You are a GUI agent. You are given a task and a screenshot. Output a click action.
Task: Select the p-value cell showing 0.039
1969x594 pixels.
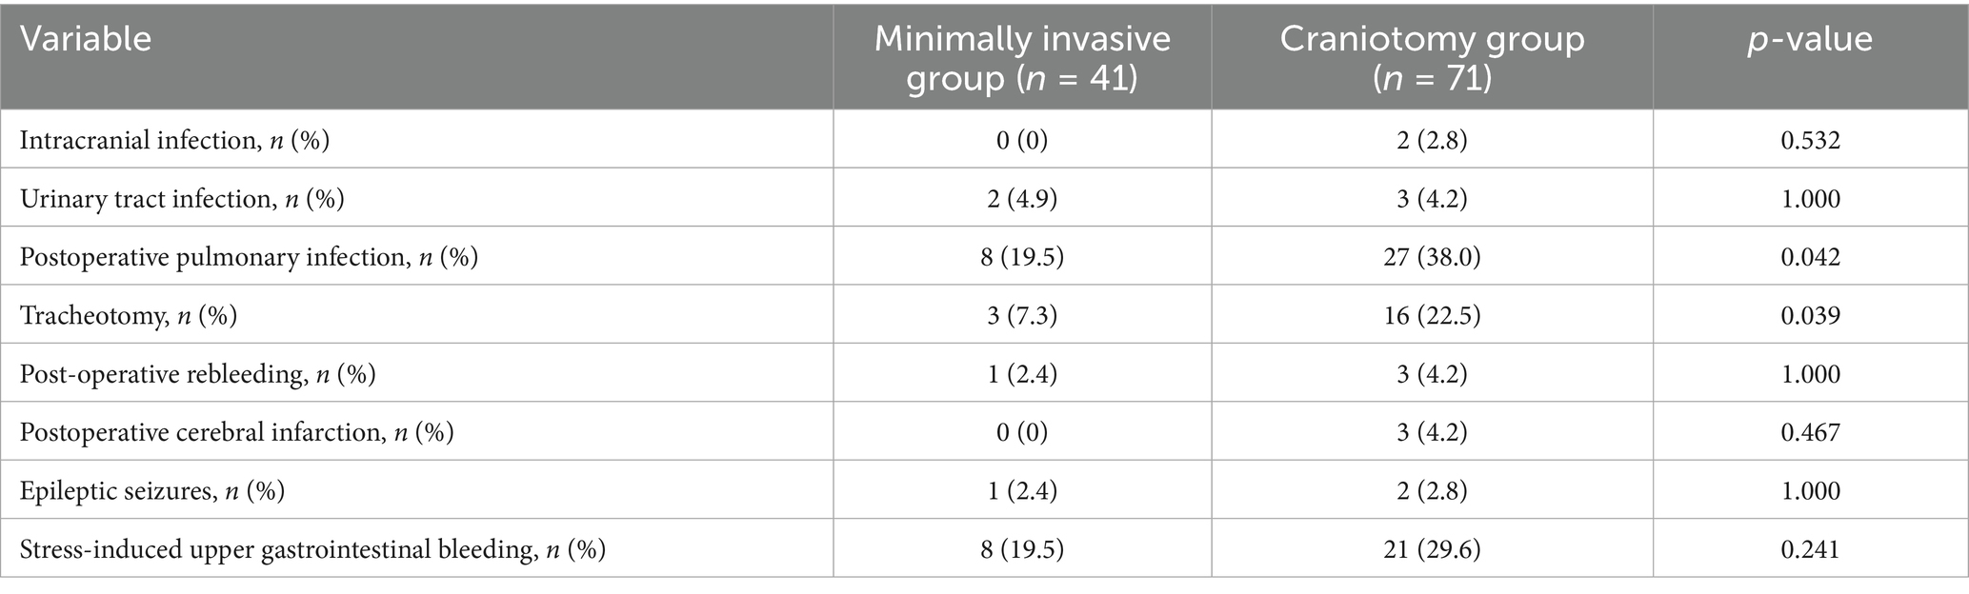1811,316
